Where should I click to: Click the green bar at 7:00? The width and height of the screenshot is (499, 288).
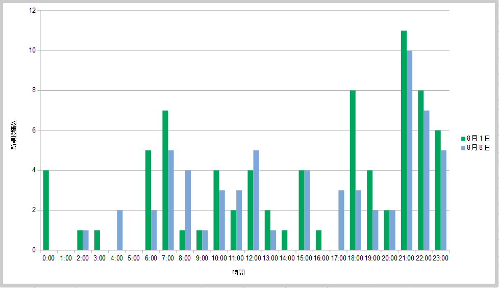pos(165,180)
